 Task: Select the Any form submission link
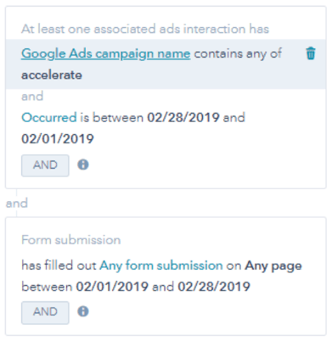tap(161, 266)
